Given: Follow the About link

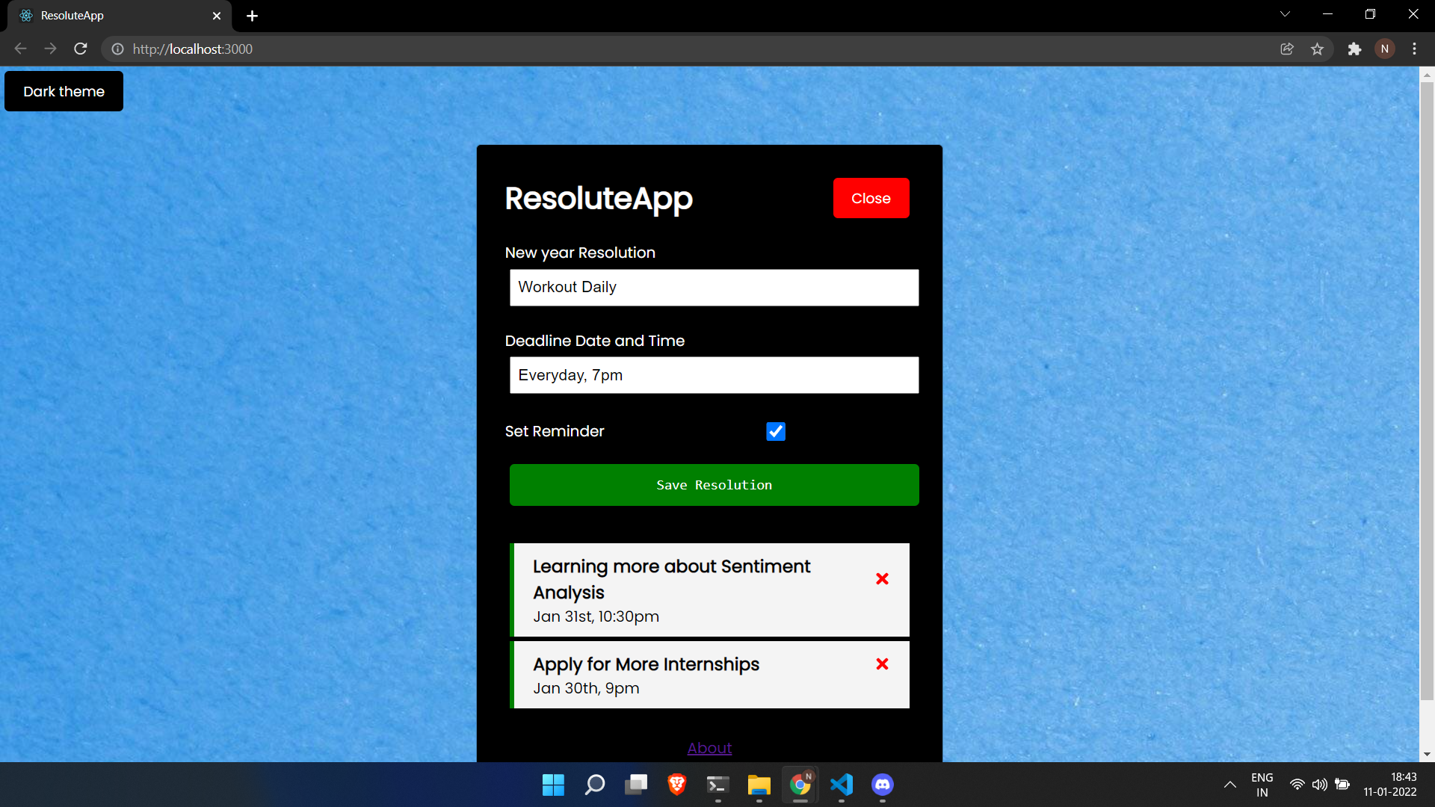Looking at the screenshot, I should coord(709,748).
